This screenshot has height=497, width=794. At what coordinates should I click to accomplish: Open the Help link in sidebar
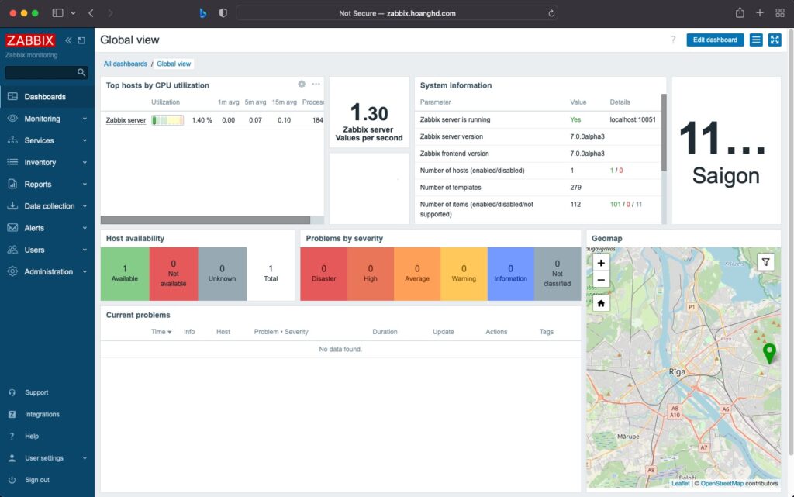click(x=32, y=436)
